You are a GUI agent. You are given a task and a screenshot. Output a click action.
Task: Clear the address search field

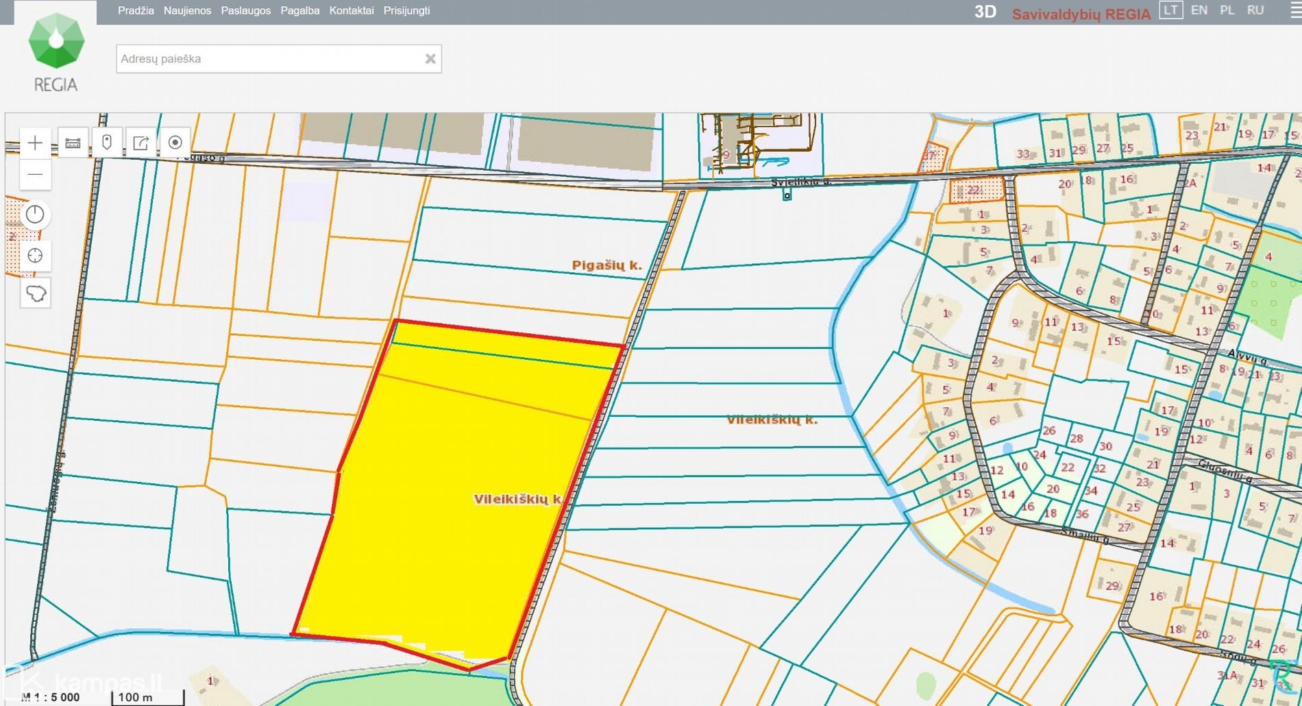pyautogui.click(x=430, y=59)
